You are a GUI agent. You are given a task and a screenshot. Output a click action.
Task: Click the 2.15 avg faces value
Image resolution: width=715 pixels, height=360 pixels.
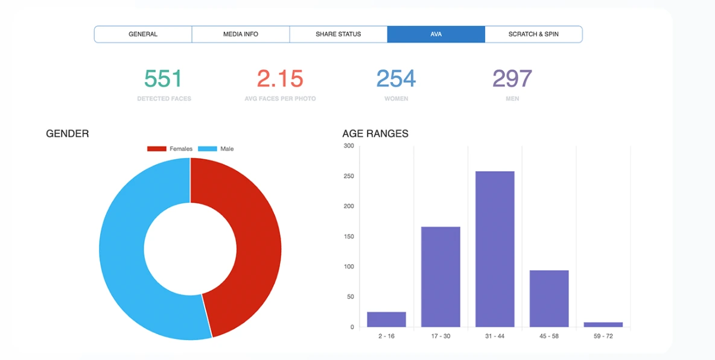coord(280,79)
